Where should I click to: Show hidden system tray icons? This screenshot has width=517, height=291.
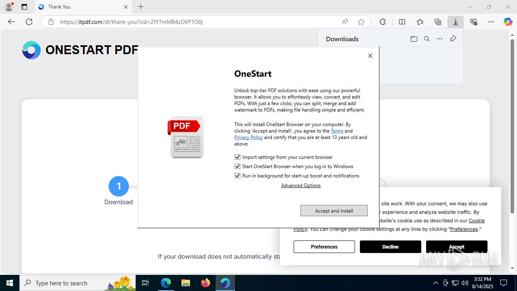(x=435, y=283)
